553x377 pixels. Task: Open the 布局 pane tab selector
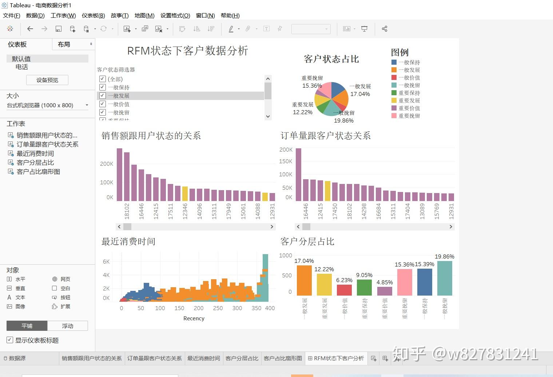click(74, 44)
